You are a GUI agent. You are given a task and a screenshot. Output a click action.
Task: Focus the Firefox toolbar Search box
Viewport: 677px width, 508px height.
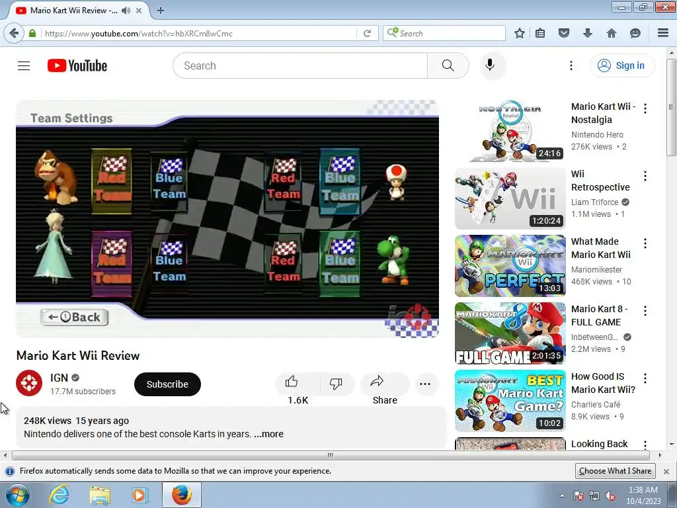pyautogui.click(x=444, y=33)
